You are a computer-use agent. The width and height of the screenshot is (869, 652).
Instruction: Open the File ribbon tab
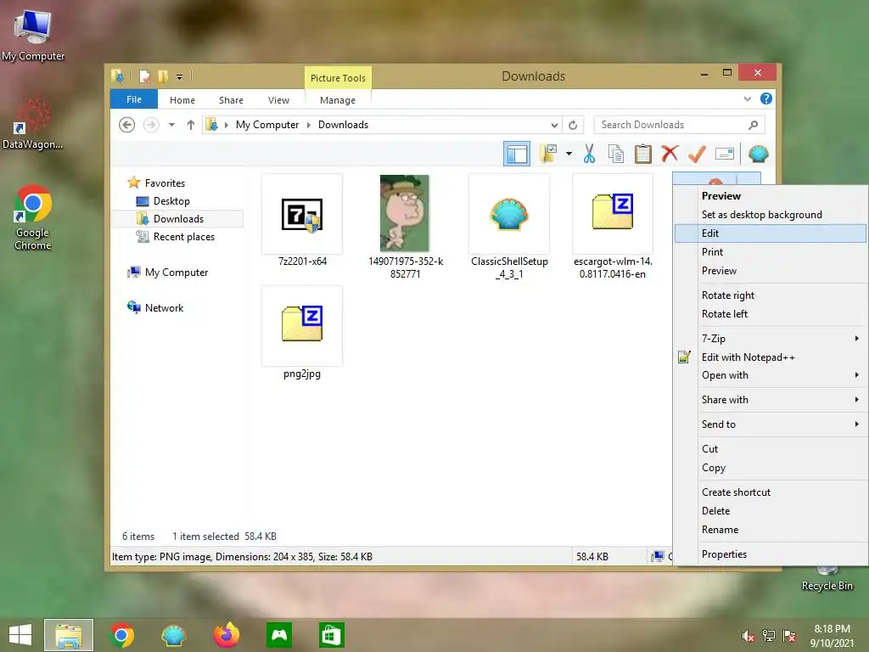point(134,99)
